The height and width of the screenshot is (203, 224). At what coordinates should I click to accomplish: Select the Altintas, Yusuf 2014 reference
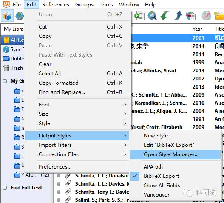point(178,71)
